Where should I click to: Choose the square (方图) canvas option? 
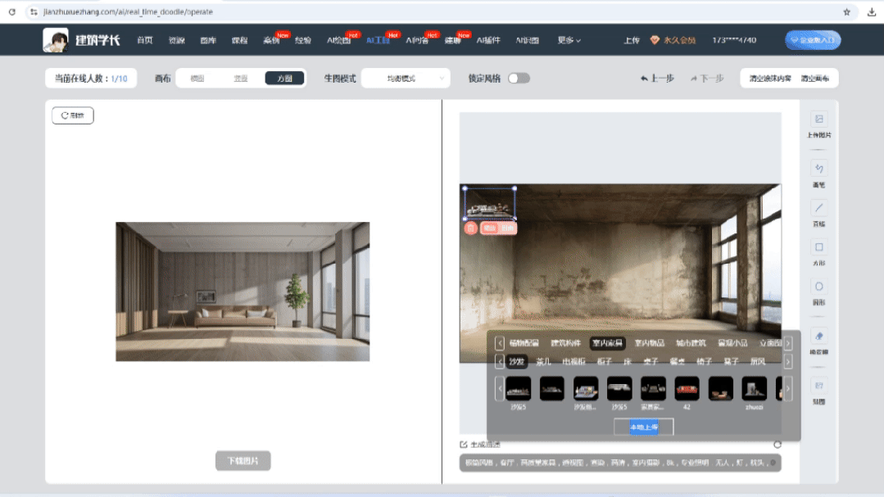pos(285,79)
